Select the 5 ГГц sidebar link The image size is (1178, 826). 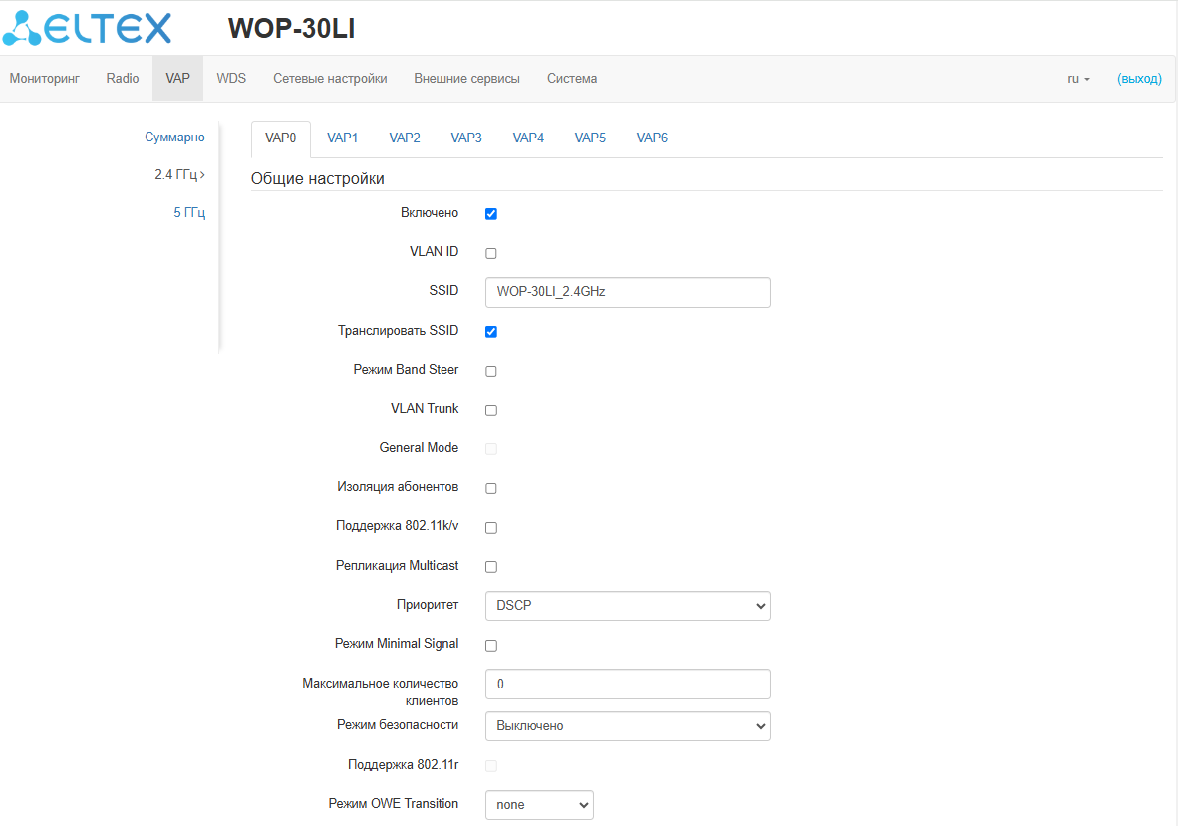tap(189, 212)
